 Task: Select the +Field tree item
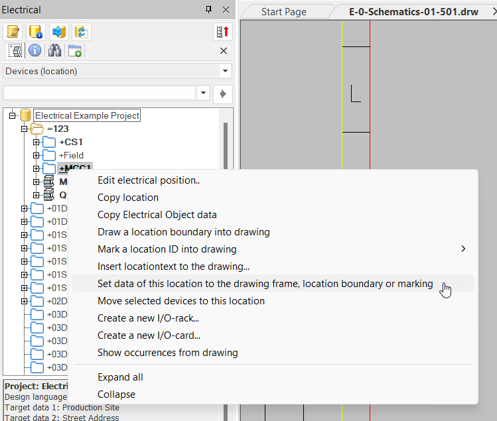(71, 156)
